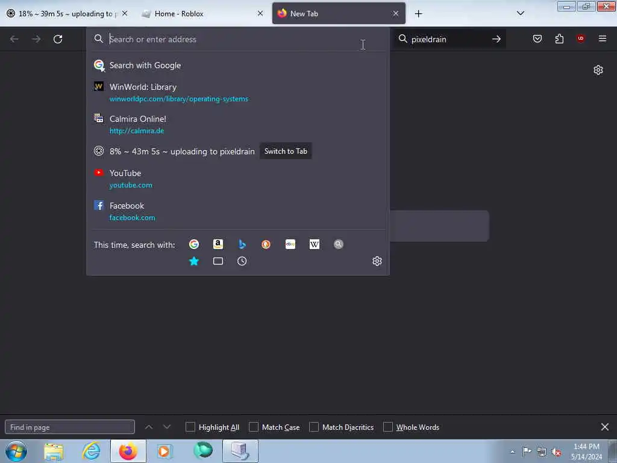This screenshot has width=617, height=463.
Task: Open the Facebook suggestion
Action: tap(237, 212)
